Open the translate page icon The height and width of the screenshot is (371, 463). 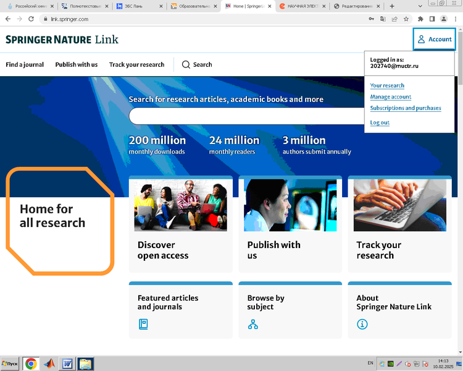coord(383,19)
